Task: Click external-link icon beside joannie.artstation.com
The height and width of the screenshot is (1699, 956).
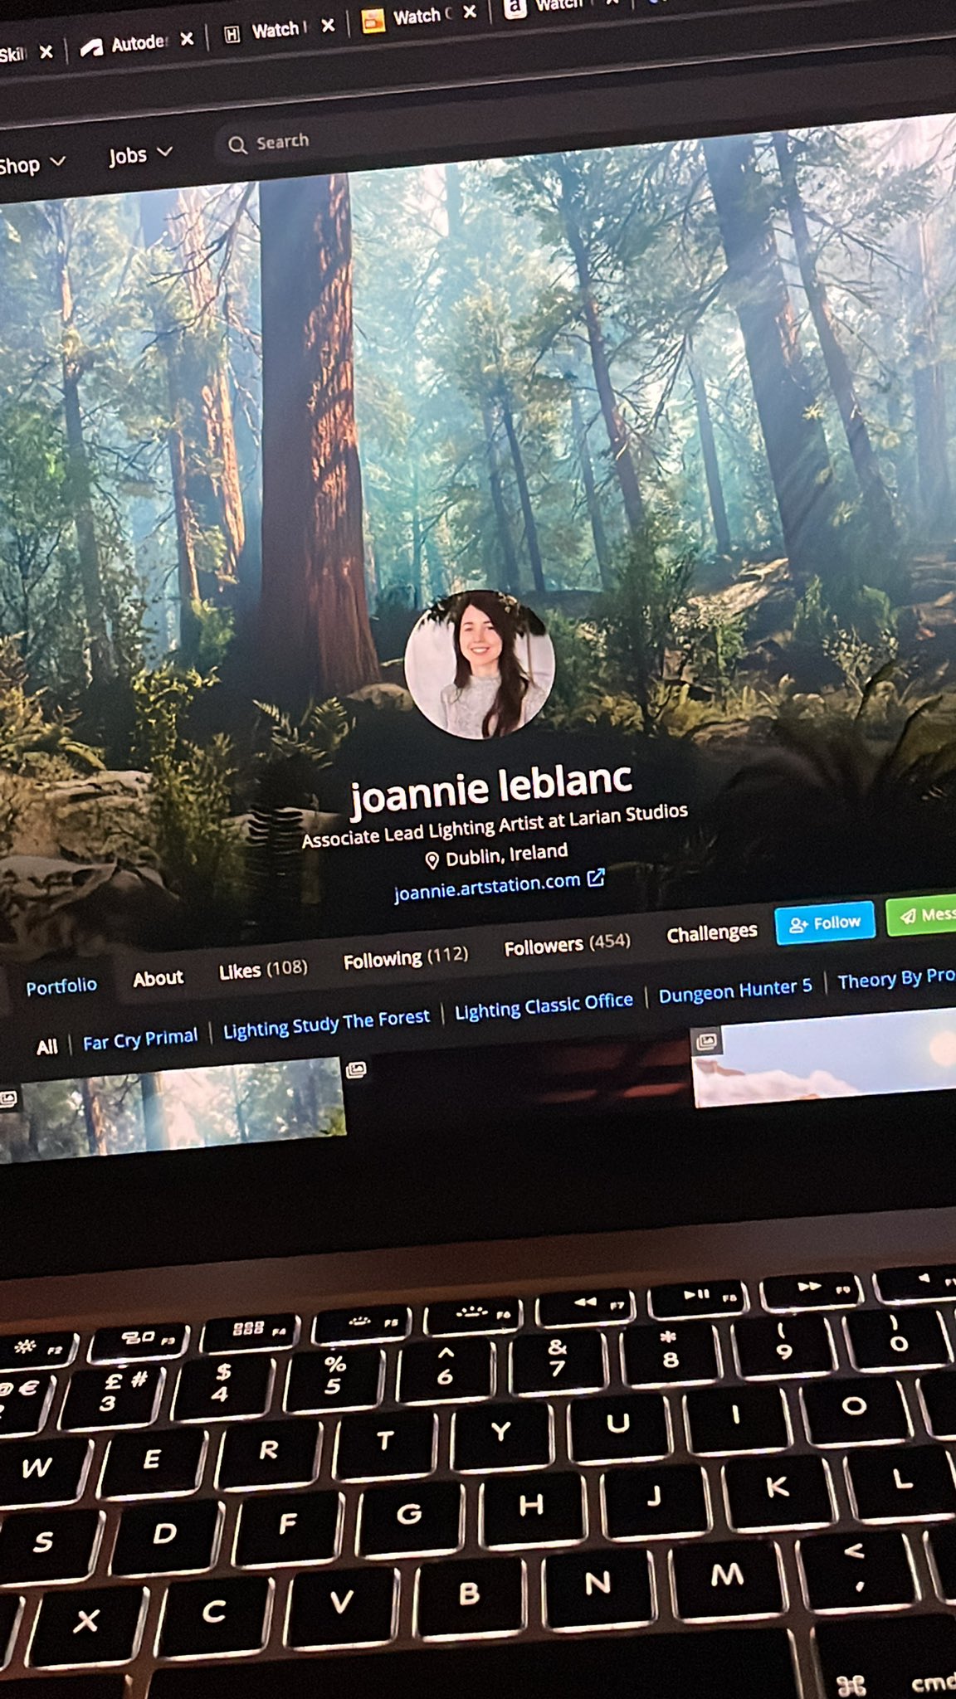Action: (596, 878)
